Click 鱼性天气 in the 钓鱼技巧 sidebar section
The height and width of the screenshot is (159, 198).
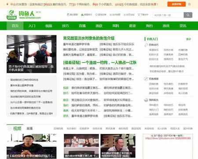tap(183, 59)
